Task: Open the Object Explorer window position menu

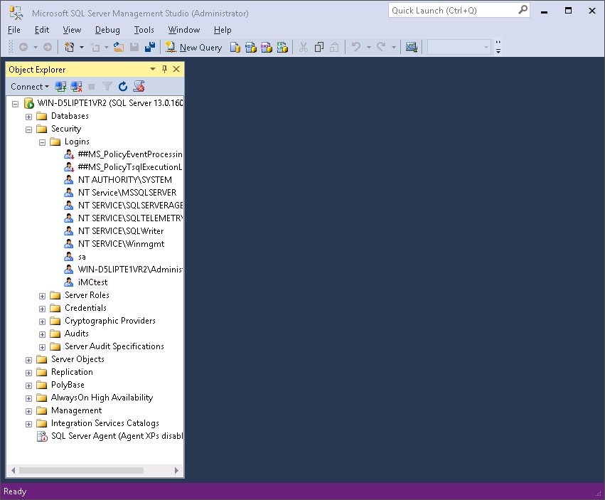Action: coord(153,69)
